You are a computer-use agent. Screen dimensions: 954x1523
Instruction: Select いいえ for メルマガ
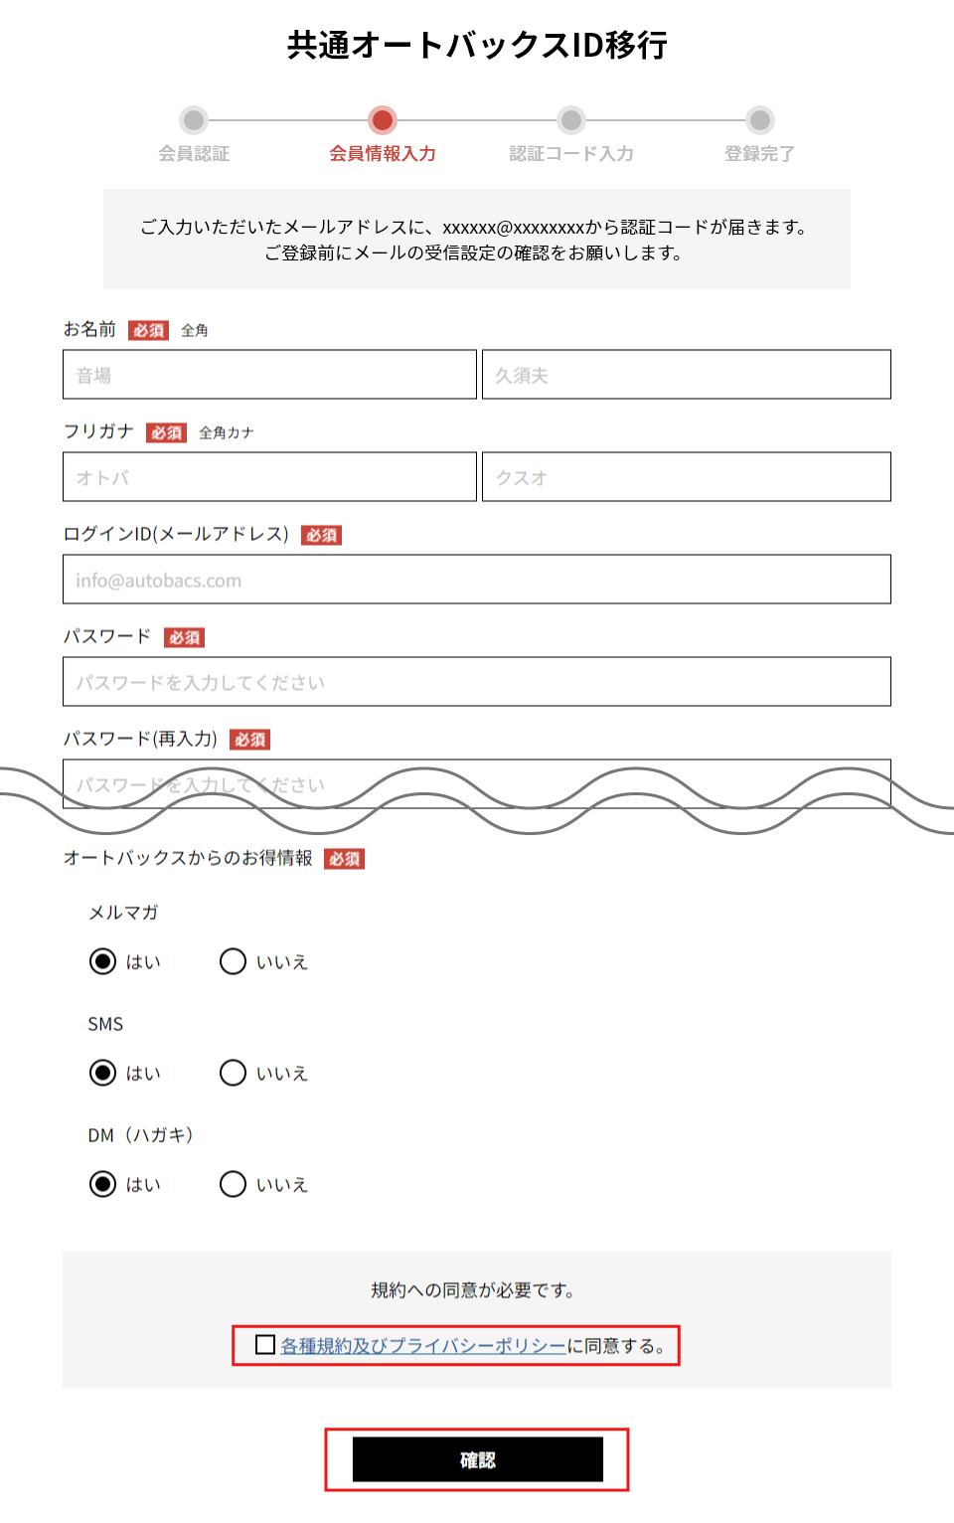(x=233, y=961)
